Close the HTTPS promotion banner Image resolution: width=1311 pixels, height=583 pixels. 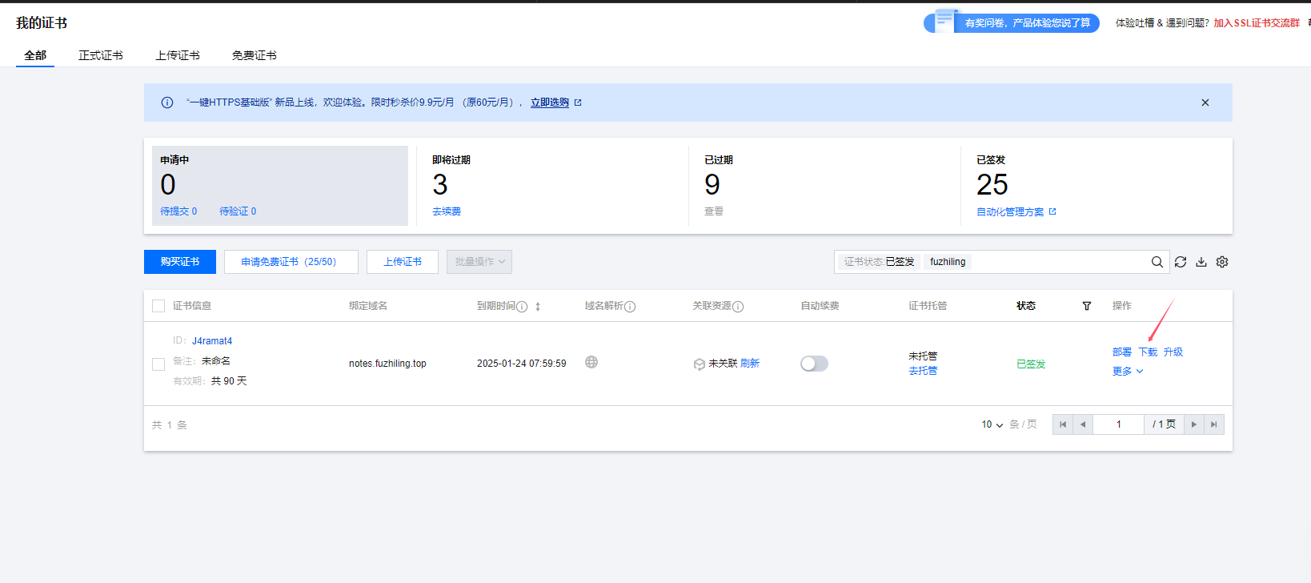1205,103
